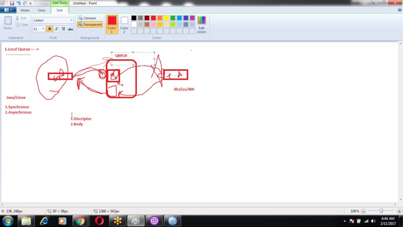Set text background to Opaque
The height and width of the screenshot is (227, 403).
[87, 18]
